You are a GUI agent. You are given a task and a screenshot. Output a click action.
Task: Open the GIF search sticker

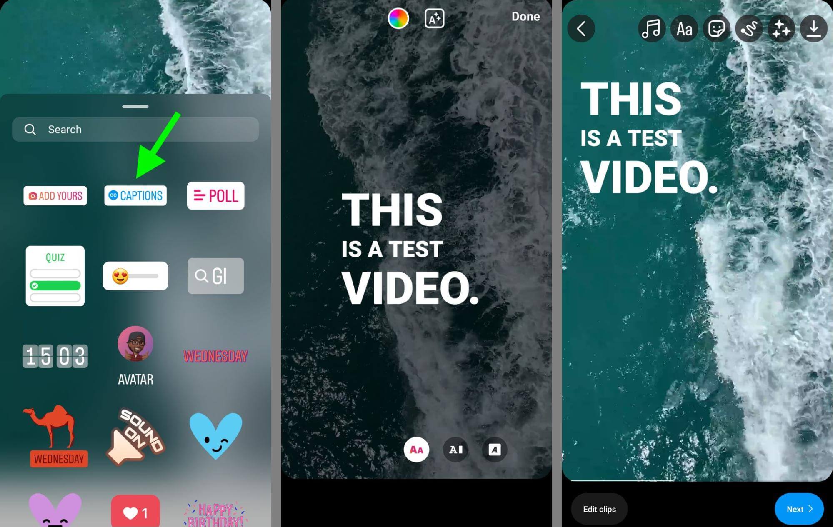click(x=215, y=275)
